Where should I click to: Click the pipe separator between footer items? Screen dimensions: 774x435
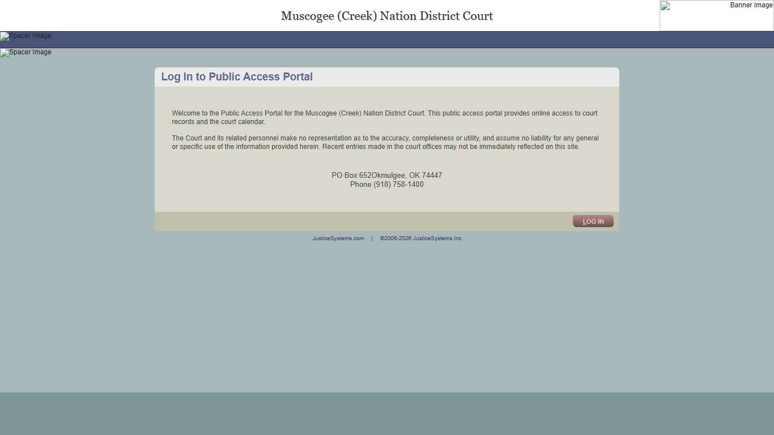372,238
